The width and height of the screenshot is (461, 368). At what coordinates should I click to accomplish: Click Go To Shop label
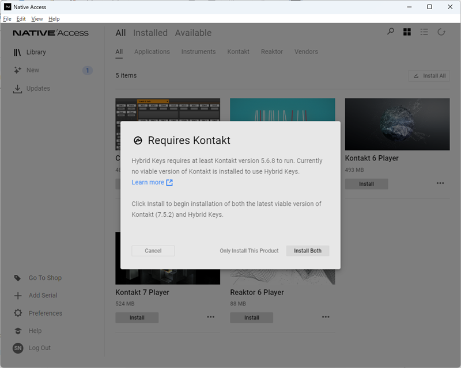[x=46, y=278]
